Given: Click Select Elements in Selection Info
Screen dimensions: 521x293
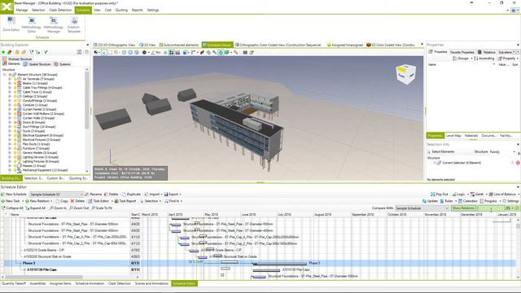Looking at the screenshot, I should 440,152.
